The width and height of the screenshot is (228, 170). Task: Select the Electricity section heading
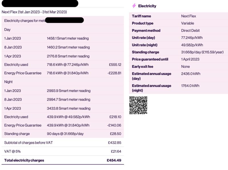147,6
